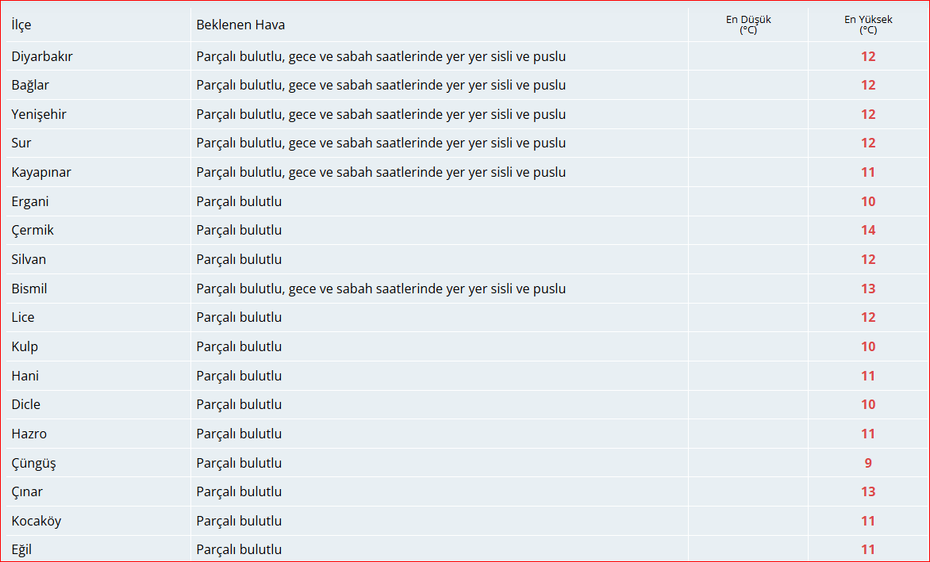Click the highest temperature value for Çınar
The width and height of the screenshot is (930, 562).
tap(868, 491)
